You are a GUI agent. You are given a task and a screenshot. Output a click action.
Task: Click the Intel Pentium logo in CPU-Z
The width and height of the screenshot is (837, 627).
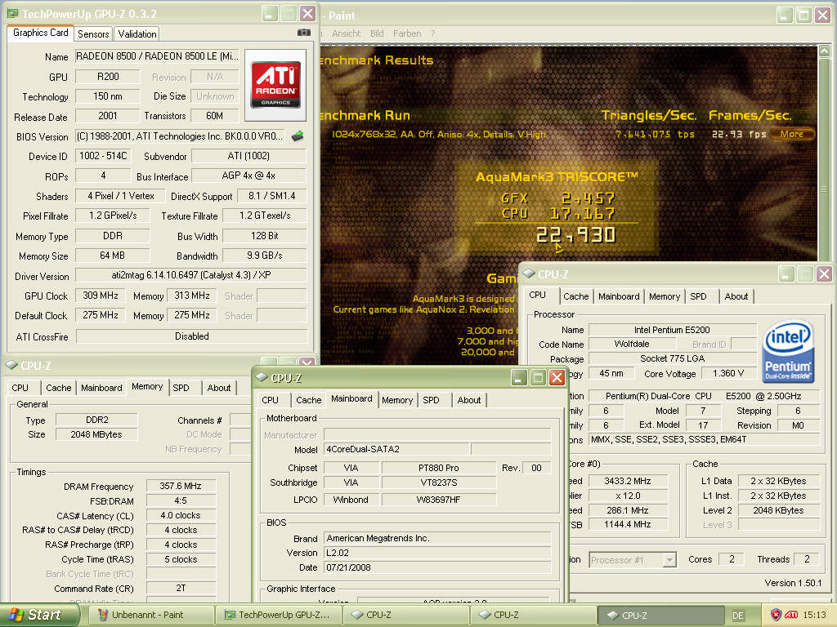[x=788, y=351]
